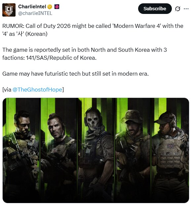Click the futuristic tech sentence
The width and height of the screenshot is (192, 205).
click(75, 74)
